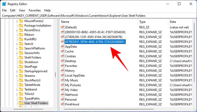Select the Shell Folders key in tree
197x112 pixels.
point(33,58)
